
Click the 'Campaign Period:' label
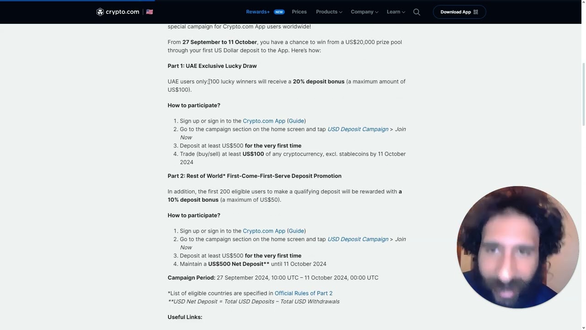pyautogui.click(x=191, y=278)
